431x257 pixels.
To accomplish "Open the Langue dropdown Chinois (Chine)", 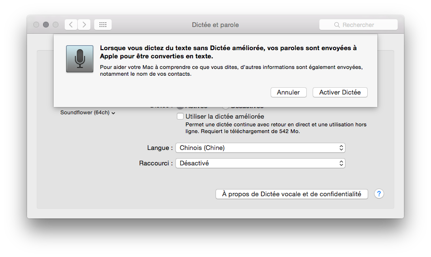I will click(x=260, y=148).
